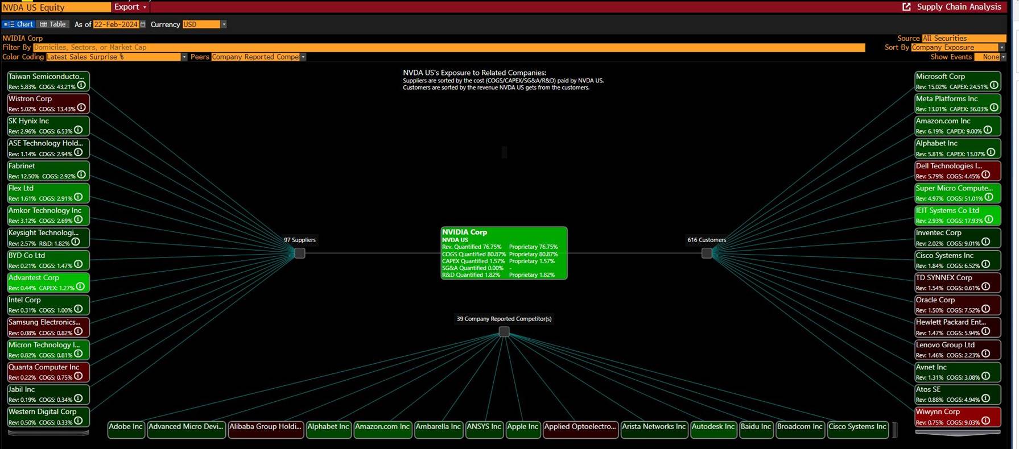
Task: Open info icon on Taiwan Semiconductor card
Action: 81,85
